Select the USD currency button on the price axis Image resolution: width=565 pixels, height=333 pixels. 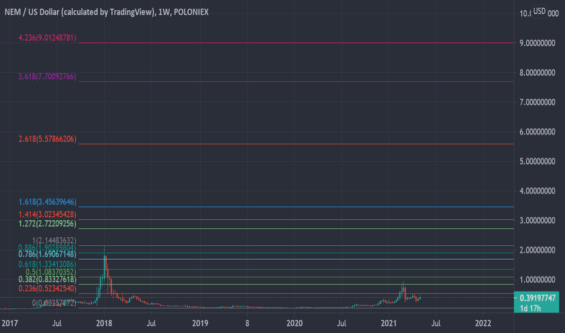pos(539,11)
